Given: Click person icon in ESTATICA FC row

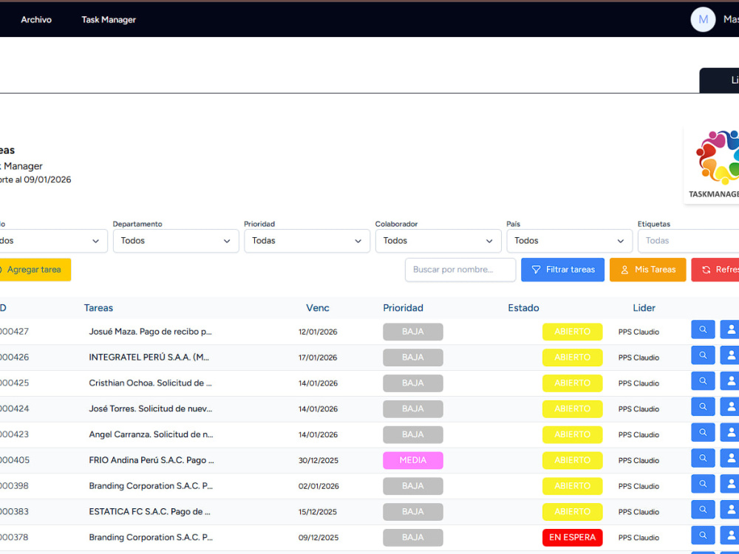Looking at the screenshot, I should click(730, 509).
